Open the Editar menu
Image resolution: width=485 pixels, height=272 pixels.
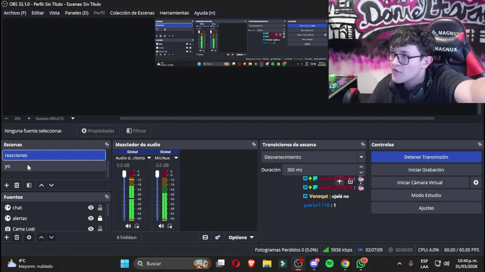[38, 13]
